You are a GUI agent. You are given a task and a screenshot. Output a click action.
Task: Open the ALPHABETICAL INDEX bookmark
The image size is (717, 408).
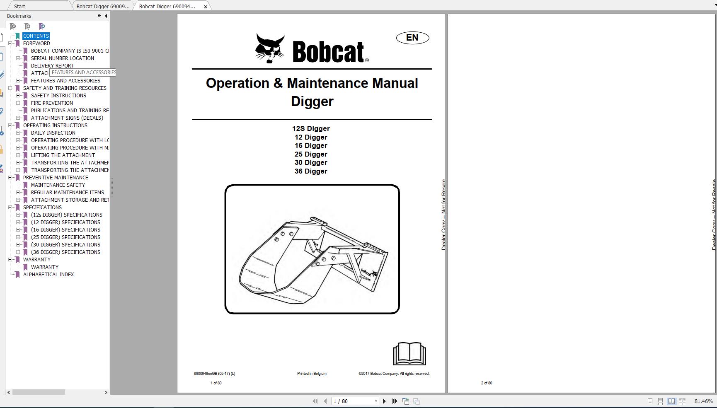pyautogui.click(x=48, y=274)
